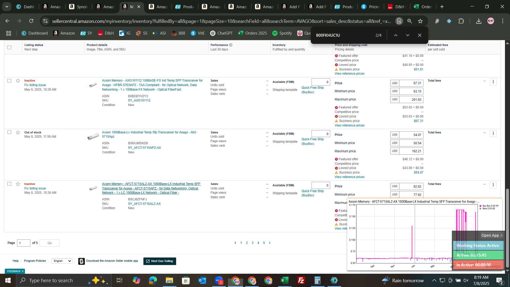Open the tab search dropdown arrow
The width and height of the screenshot is (510, 287).
(7, 7)
